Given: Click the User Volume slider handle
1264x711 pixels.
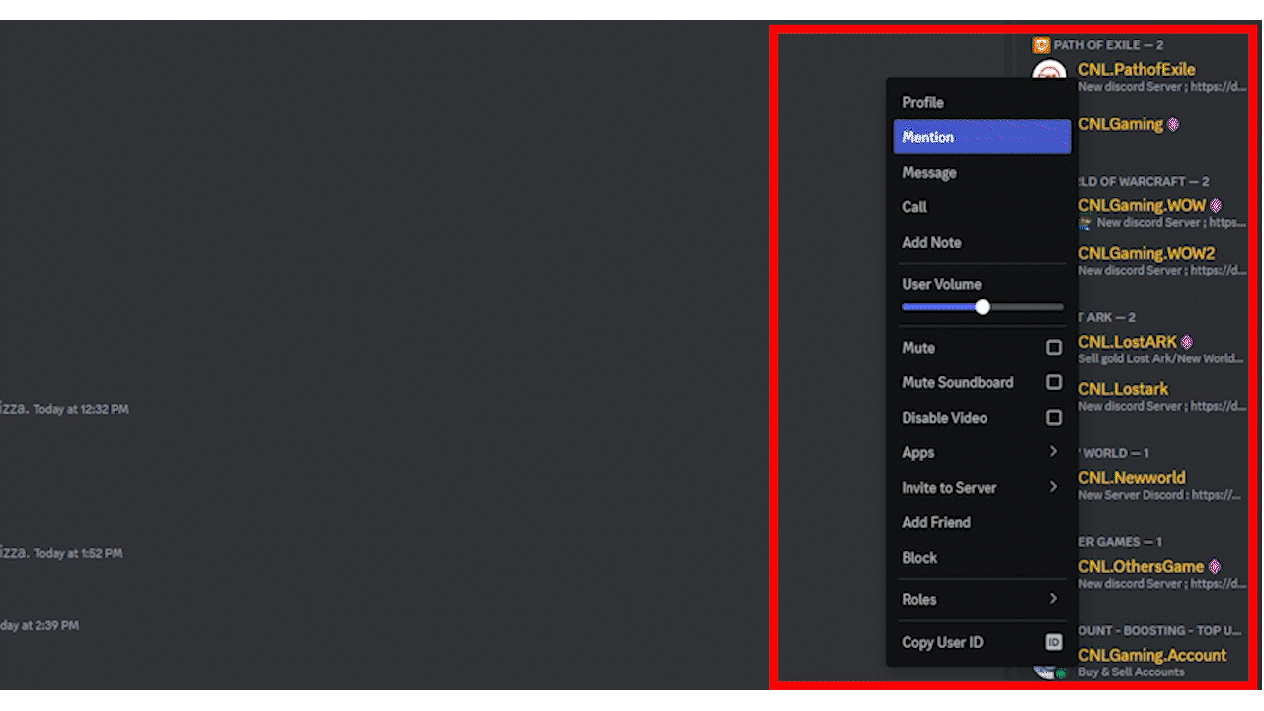Looking at the screenshot, I should pyautogui.click(x=983, y=307).
